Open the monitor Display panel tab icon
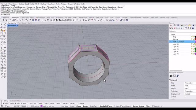The image size is (196, 110). coord(175,25)
